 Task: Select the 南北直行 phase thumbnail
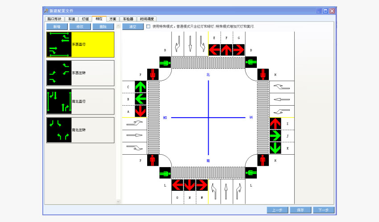pyautogui.click(x=59, y=102)
